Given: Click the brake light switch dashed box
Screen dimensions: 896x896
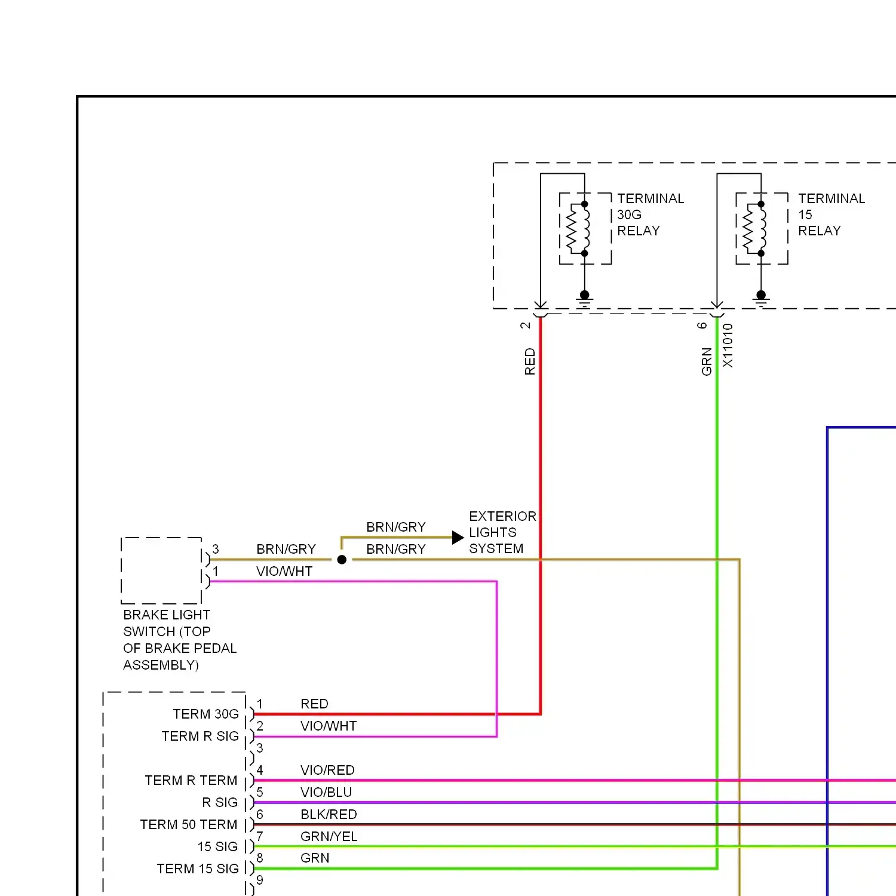Looking at the screenshot, I should pos(161,570).
